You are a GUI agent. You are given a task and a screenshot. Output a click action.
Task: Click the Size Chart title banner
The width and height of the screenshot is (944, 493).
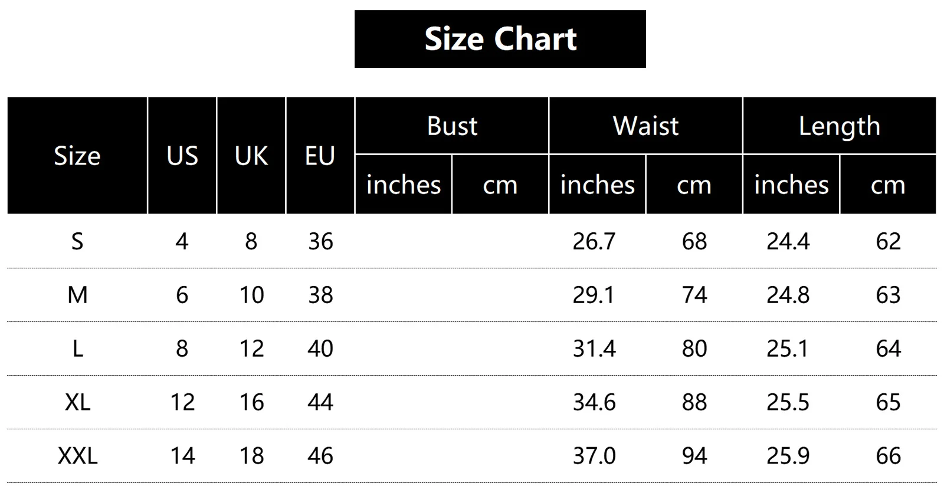500,39
